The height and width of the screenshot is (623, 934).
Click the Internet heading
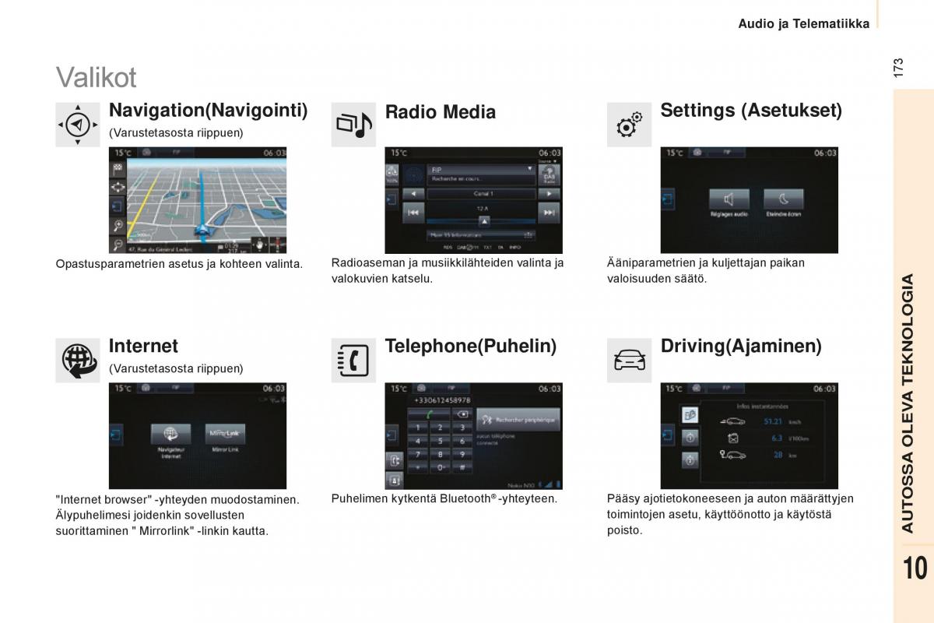pyautogui.click(x=144, y=346)
